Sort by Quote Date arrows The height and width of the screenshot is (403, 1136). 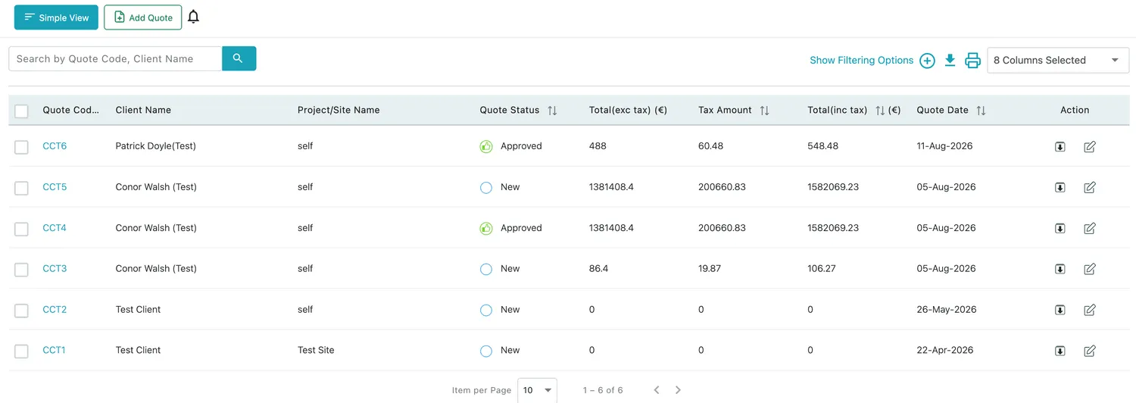981,111
